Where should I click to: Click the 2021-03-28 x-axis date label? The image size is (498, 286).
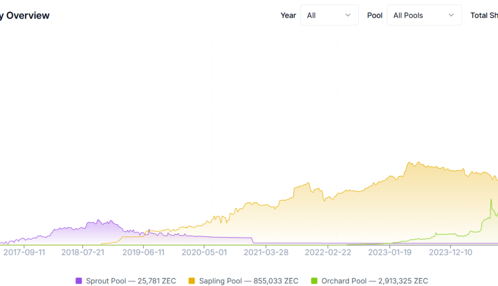coord(266,252)
